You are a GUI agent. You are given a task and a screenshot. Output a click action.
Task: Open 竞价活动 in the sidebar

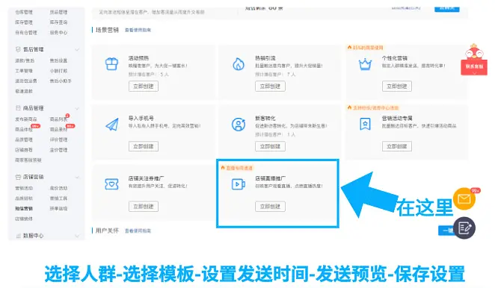(58, 188)
